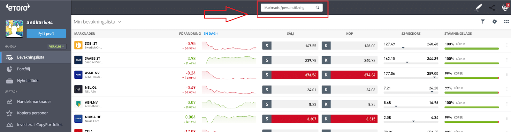This screenshot has height=132, width=511.
Task: Buy SAABB.ST at 240.72
Action: (349, 60)
